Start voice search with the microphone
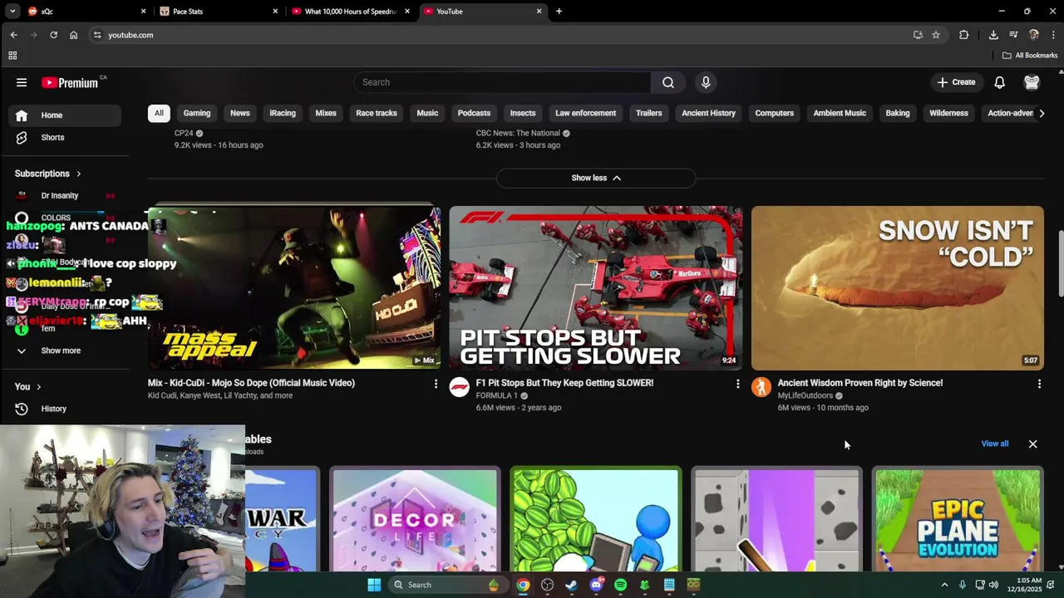The image size is (1064, 598). [x=706, y=82]
